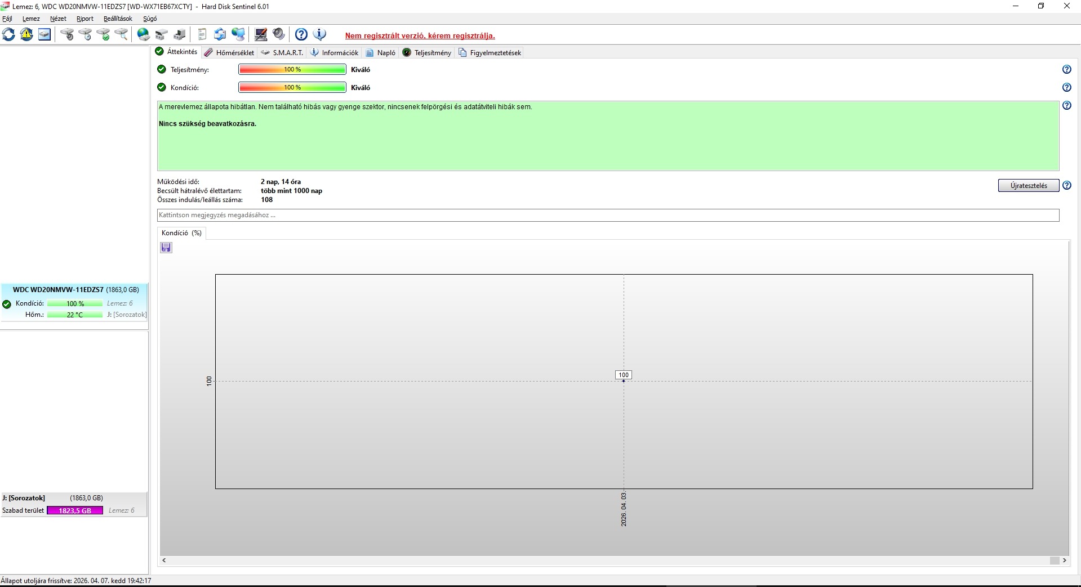Open the Súgó menu

tap(150, 19)
